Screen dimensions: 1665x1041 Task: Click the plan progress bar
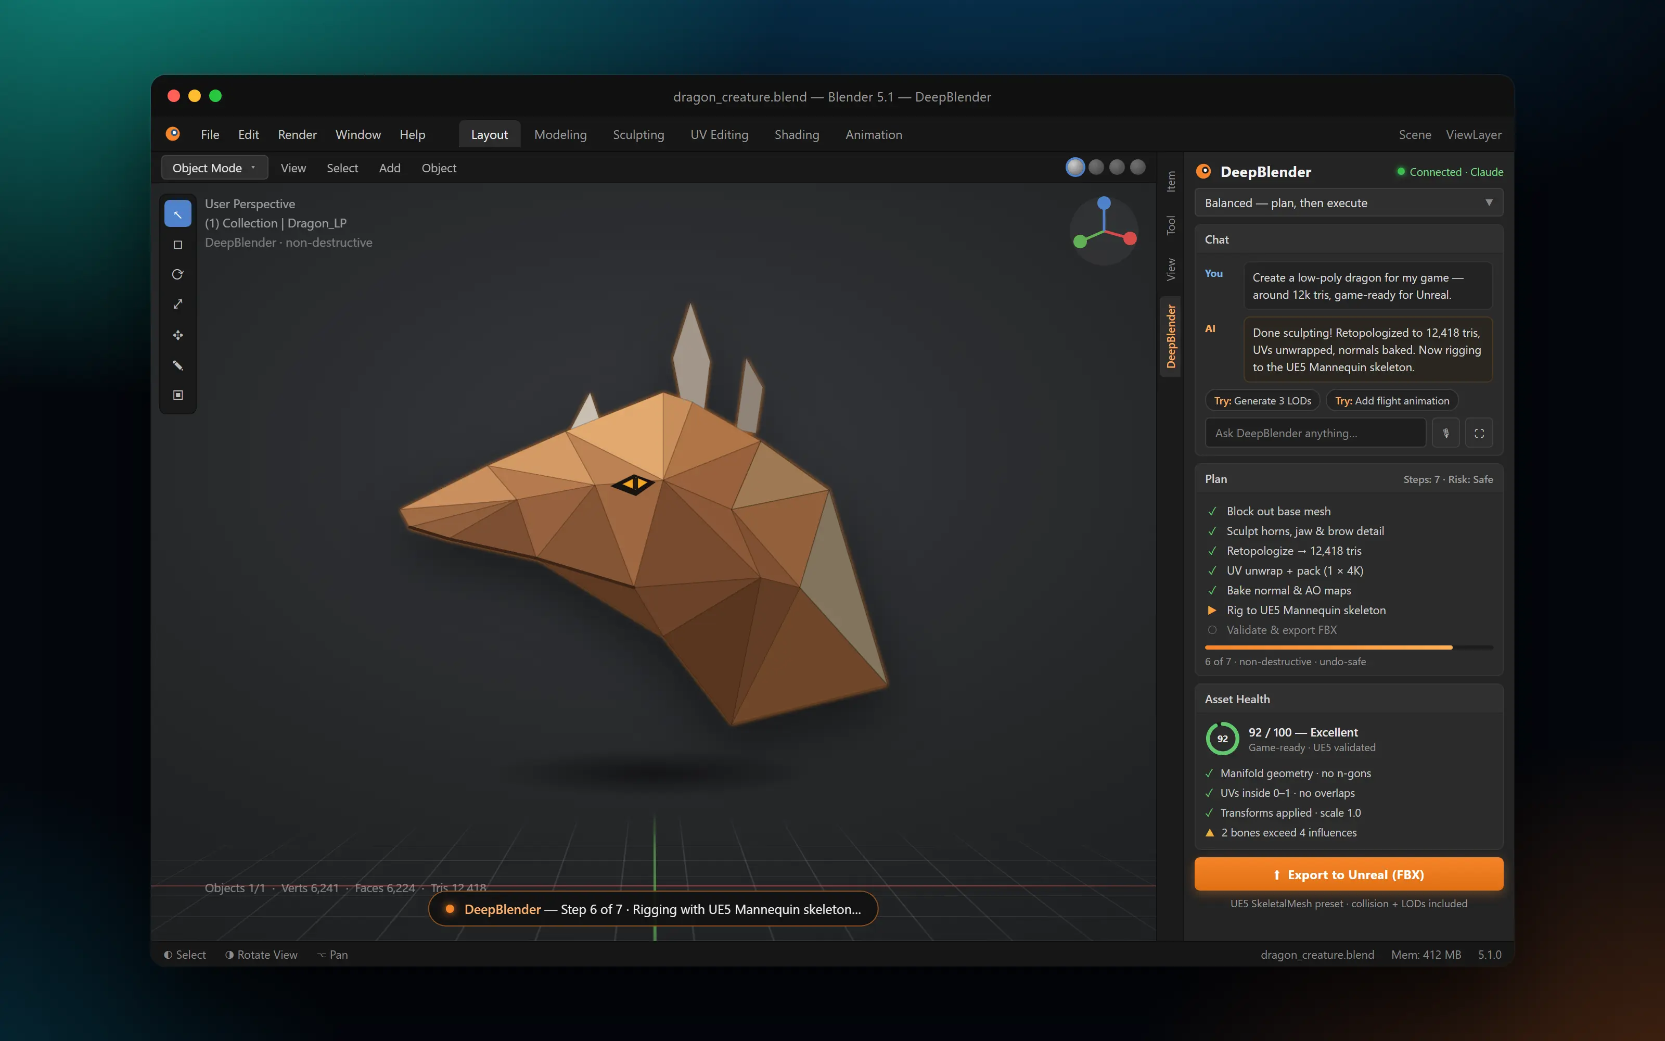click(1349, 647)
